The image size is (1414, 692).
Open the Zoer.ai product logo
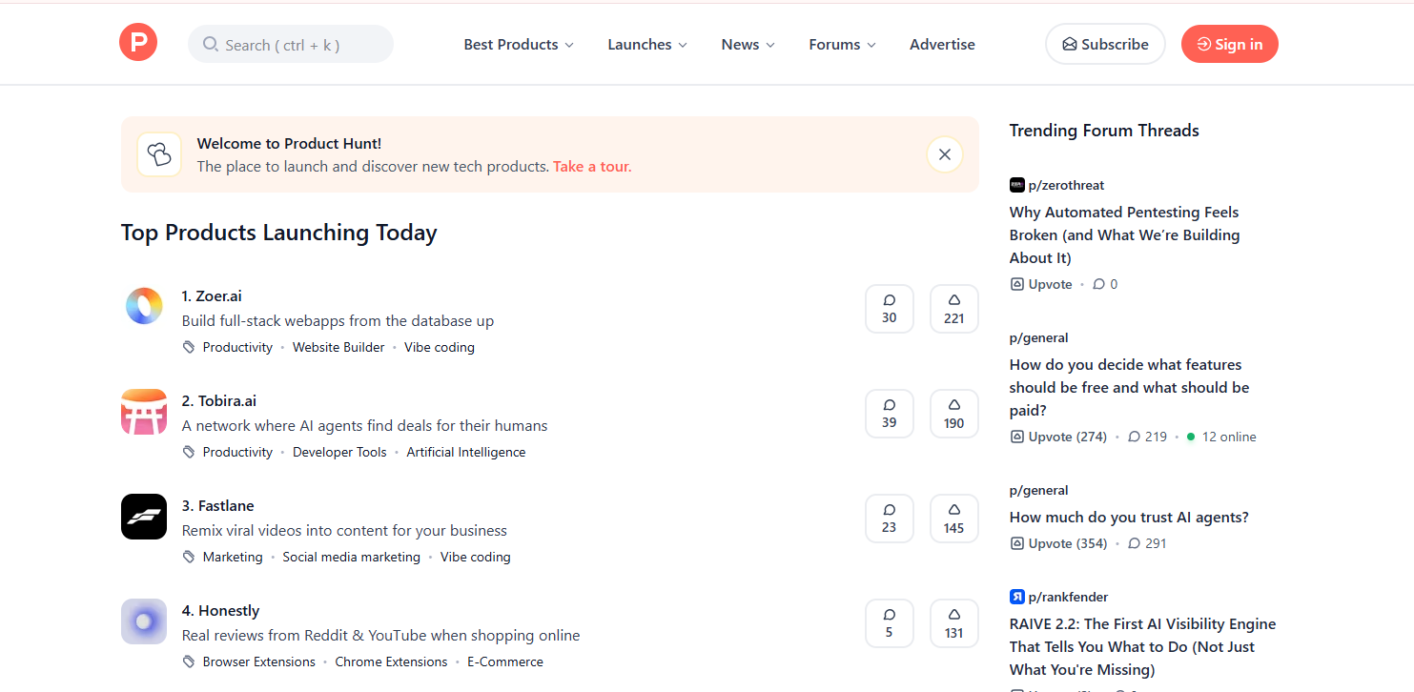point(144,307)
